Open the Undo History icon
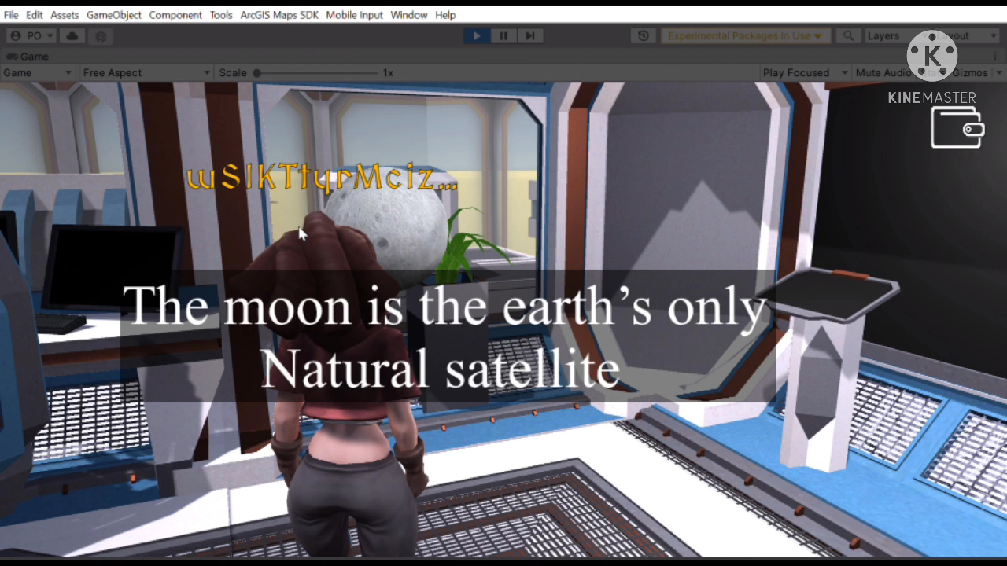 point(644,35)
